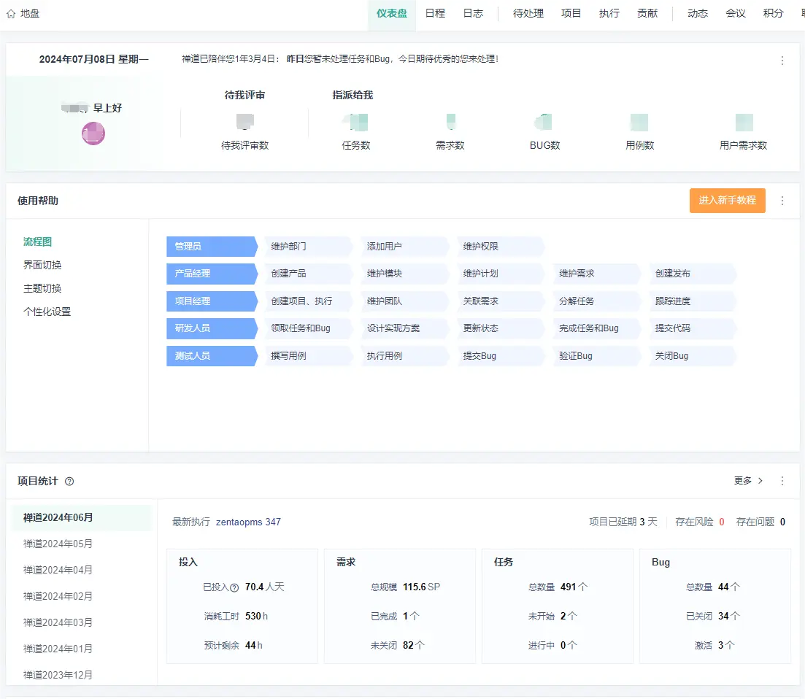This screenshot has height=699, width=805.
Task: Go to the 待处理 tab
Action: 528,14
